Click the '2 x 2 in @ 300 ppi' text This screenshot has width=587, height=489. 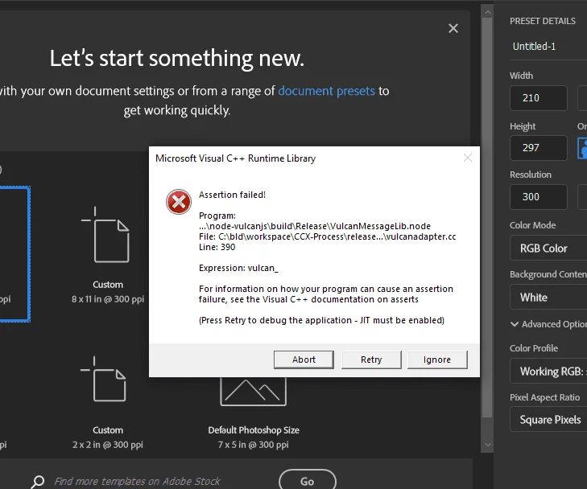point(107,445)
